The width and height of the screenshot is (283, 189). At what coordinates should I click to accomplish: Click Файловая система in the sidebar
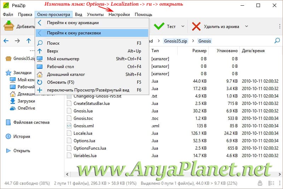click(x=31, y=122)
